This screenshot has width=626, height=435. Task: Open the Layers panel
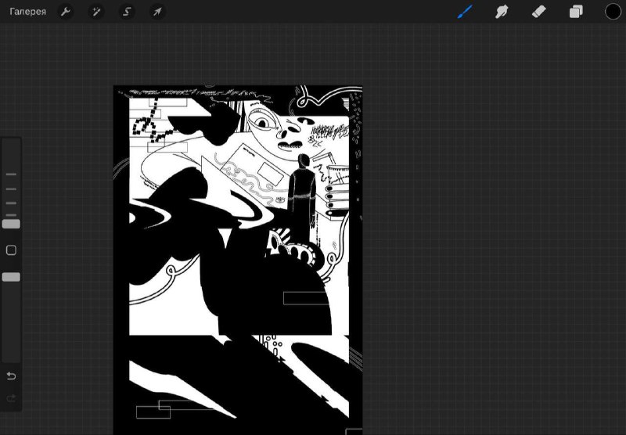pyautogui.click(x=576, y=12)
